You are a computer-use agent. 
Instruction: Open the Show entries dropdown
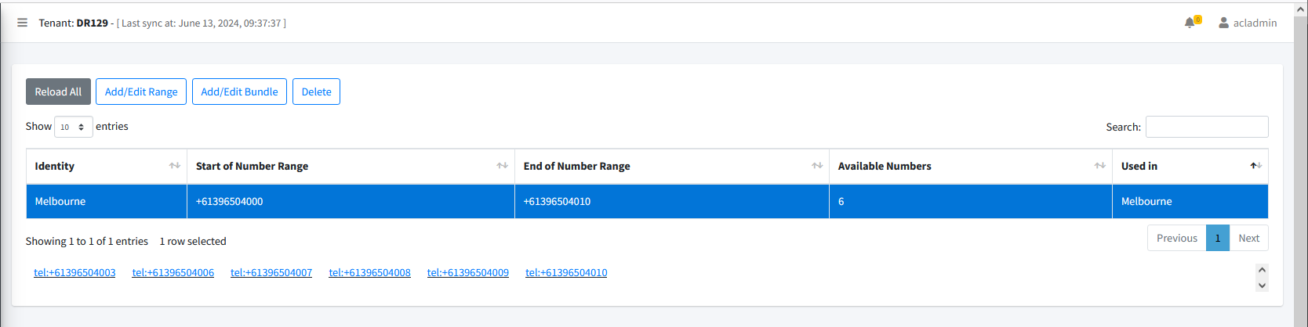pyautogui.click(x=73, y=127)
